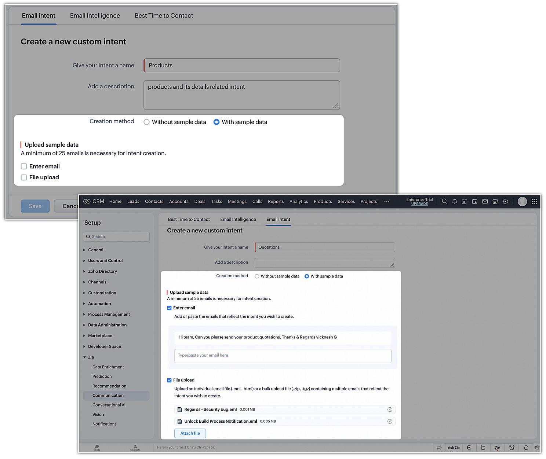The width and height of the screenshot is (546, 459).
Task: Open the search icon in CRM top bar
Action: point(444,201)
